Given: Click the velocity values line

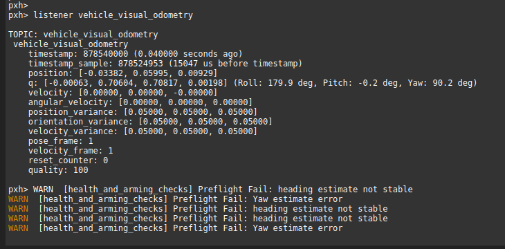Looking at the screenshot, I should coord(122,93).
